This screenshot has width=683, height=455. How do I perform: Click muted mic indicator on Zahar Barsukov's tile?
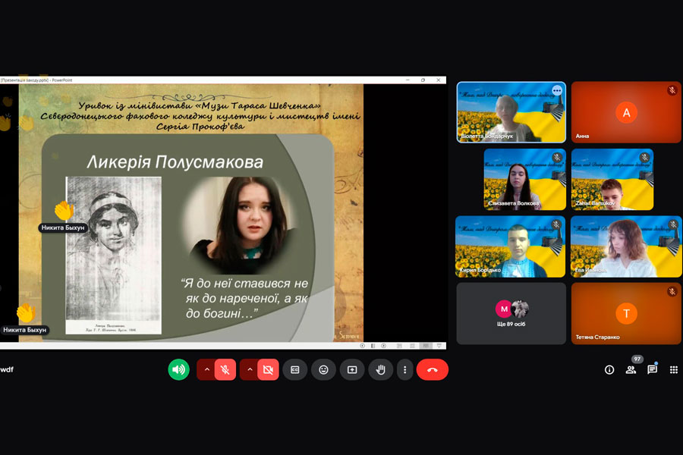pos(644,157)
